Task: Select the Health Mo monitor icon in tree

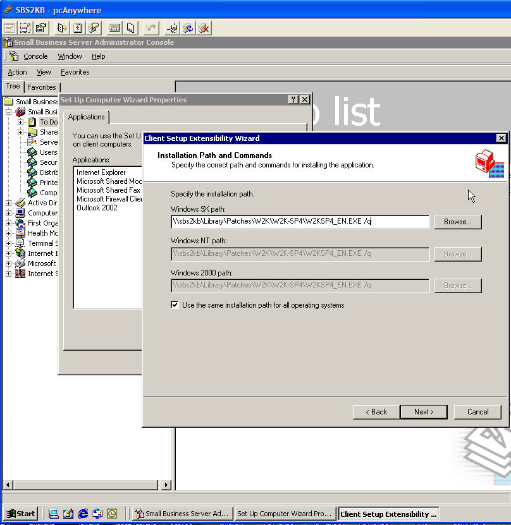Action: tap(20, 233)
